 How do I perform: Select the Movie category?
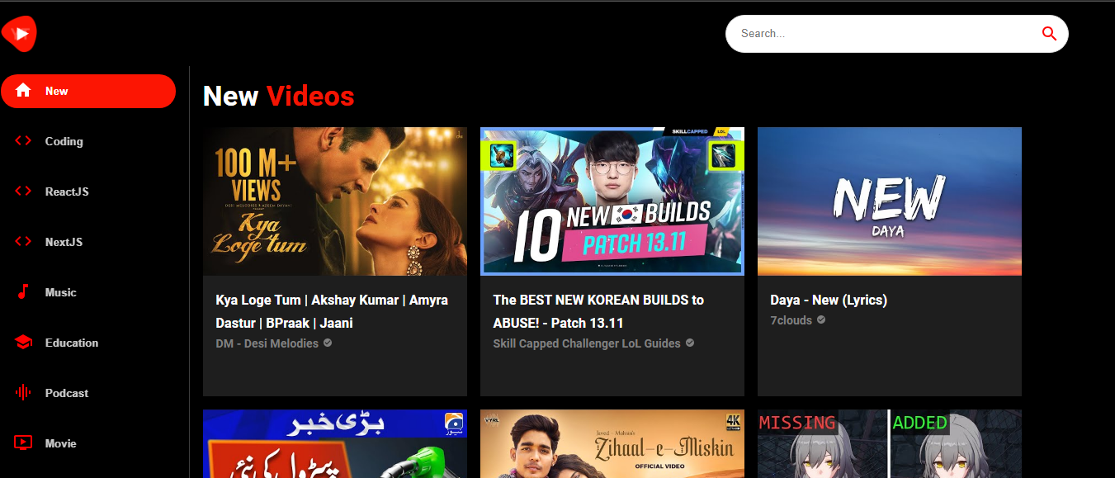pos(88,443)
